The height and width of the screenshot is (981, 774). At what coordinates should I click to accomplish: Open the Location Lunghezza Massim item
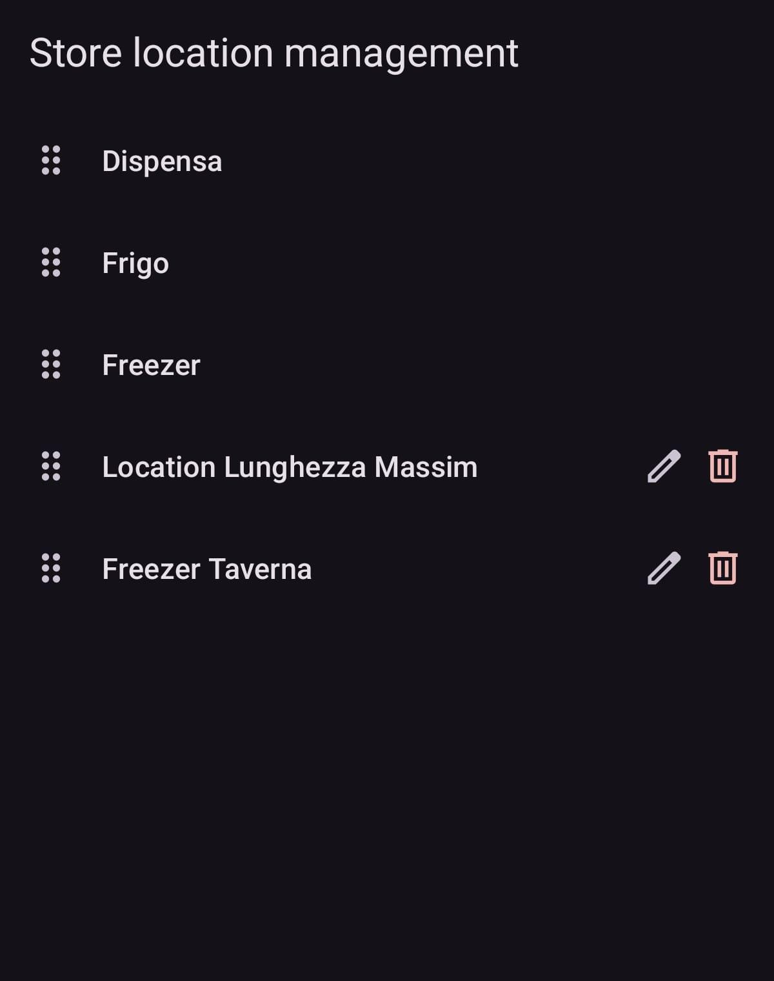tap(290, 467)
